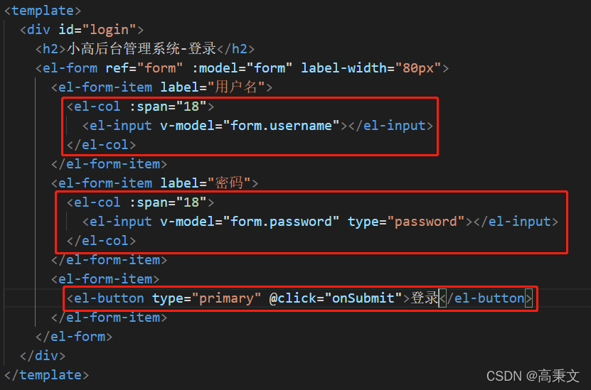Screen dimensions: 591x390
Task: Select the ref="form" attribute value
Action: click(160, 68)
